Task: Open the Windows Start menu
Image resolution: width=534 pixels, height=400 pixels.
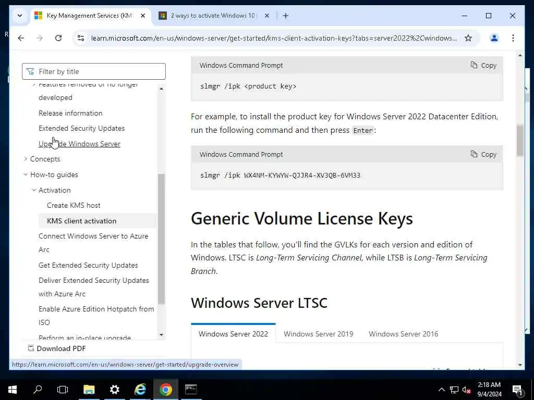Action: click(x=13, y=390)
